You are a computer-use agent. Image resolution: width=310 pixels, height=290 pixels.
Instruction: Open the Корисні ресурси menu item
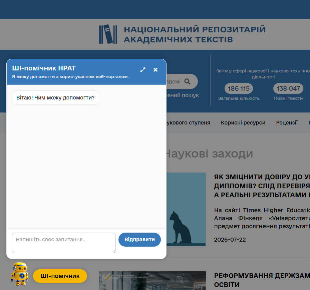point(243,122)
